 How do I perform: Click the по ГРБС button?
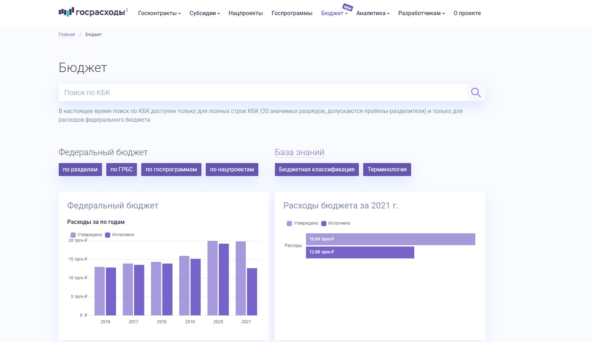click(121, 170)
